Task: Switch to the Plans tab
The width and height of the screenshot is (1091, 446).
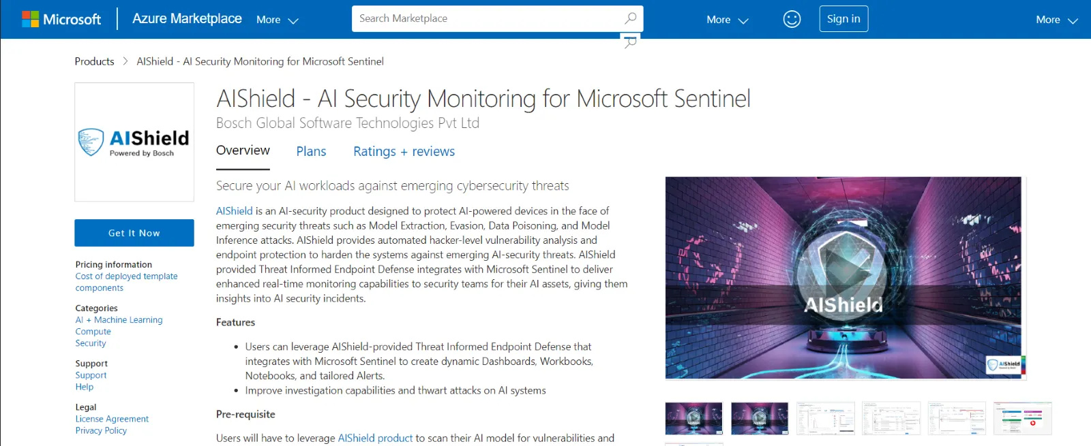Action: (x=311, y=151)
